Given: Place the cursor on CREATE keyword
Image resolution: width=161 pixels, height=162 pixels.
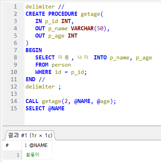Looking at the screenshot, I should point(35,14).
